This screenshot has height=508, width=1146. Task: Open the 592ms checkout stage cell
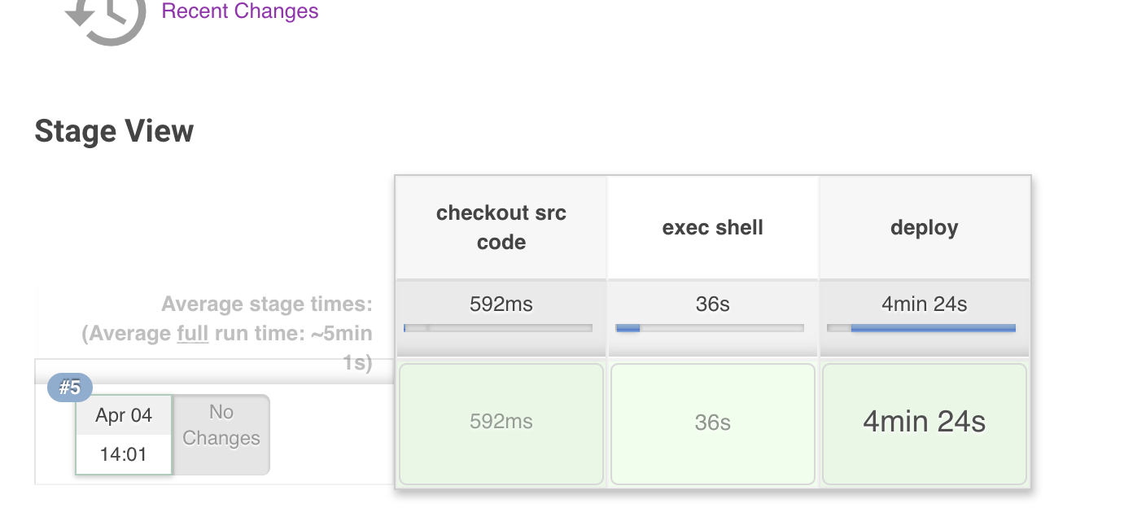tap(501, 423)
